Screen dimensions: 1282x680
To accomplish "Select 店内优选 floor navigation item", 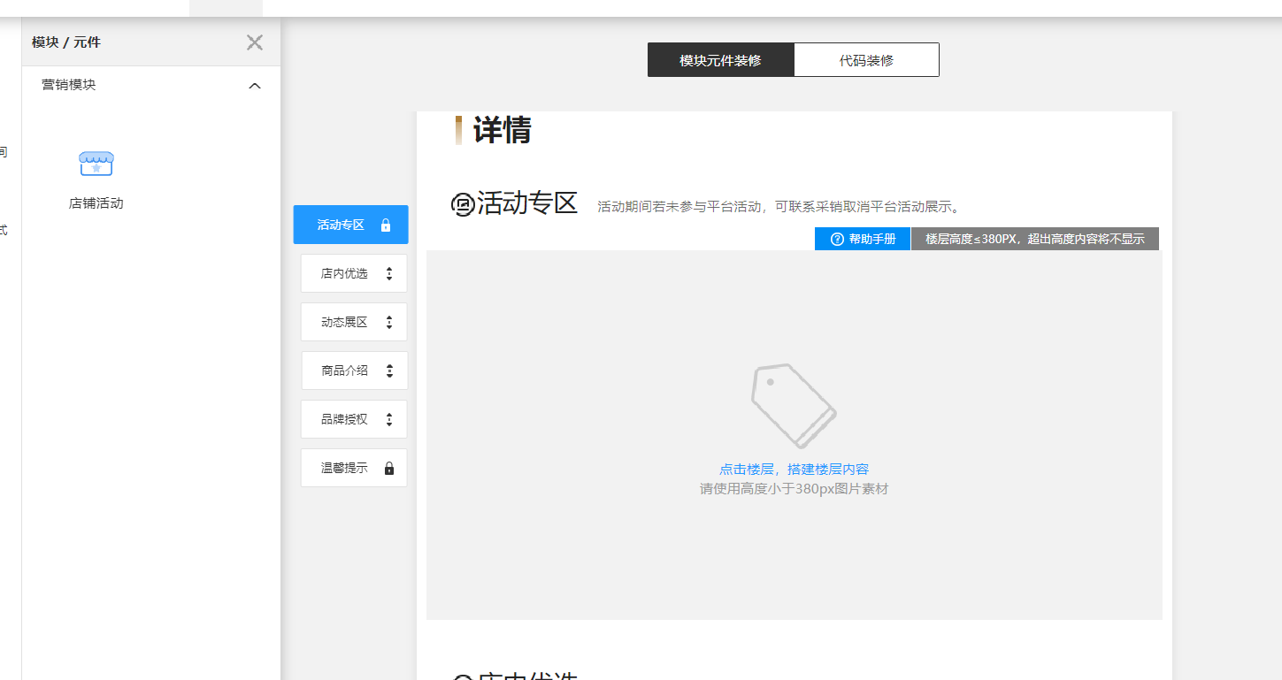I will (343, 274).
